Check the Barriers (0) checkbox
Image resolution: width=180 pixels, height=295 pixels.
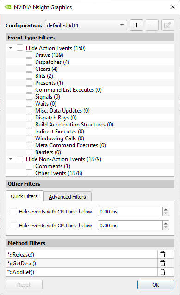[x=29, y=152]
